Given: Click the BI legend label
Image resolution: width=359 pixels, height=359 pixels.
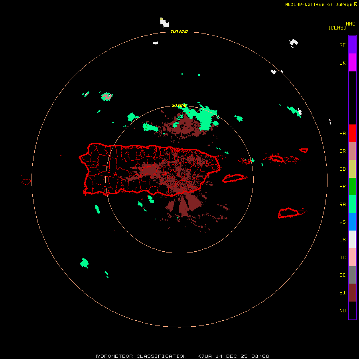Looking at the screenshot, I should click(x=342, y=293).
